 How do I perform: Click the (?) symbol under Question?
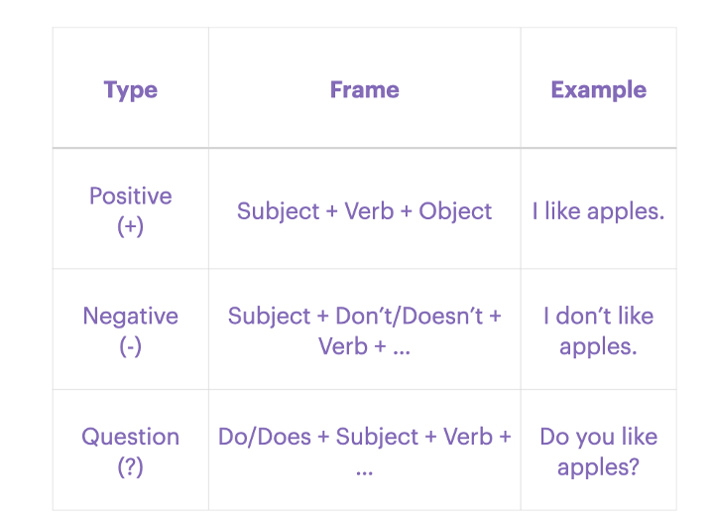pyautogui.click(x=130, y=466)
